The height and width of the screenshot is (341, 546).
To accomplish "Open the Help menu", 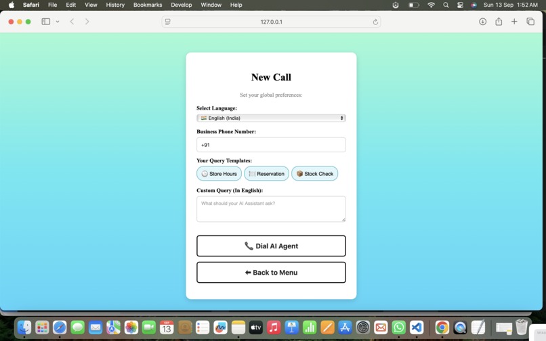I will (x=236, y=5).
